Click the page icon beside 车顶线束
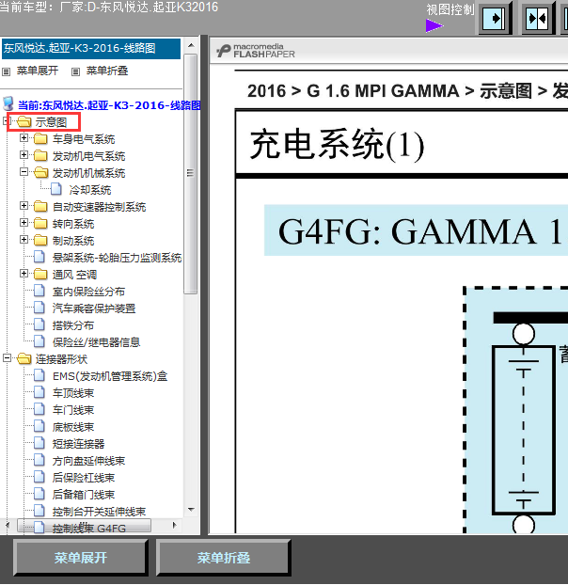 click(39, 392)
